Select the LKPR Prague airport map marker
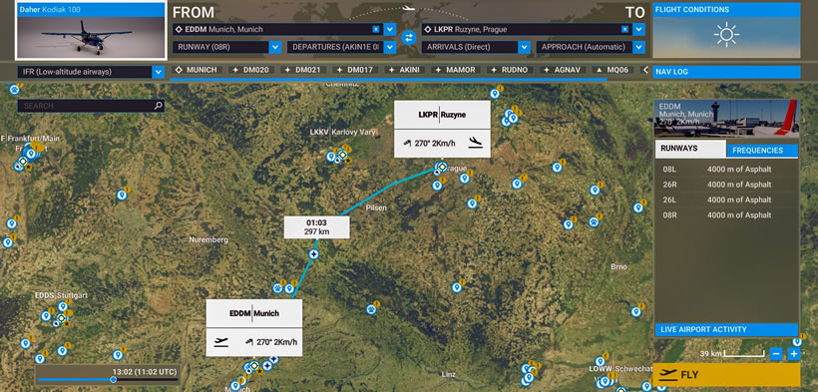Screen dimensions: 818x392 [442, 167]
